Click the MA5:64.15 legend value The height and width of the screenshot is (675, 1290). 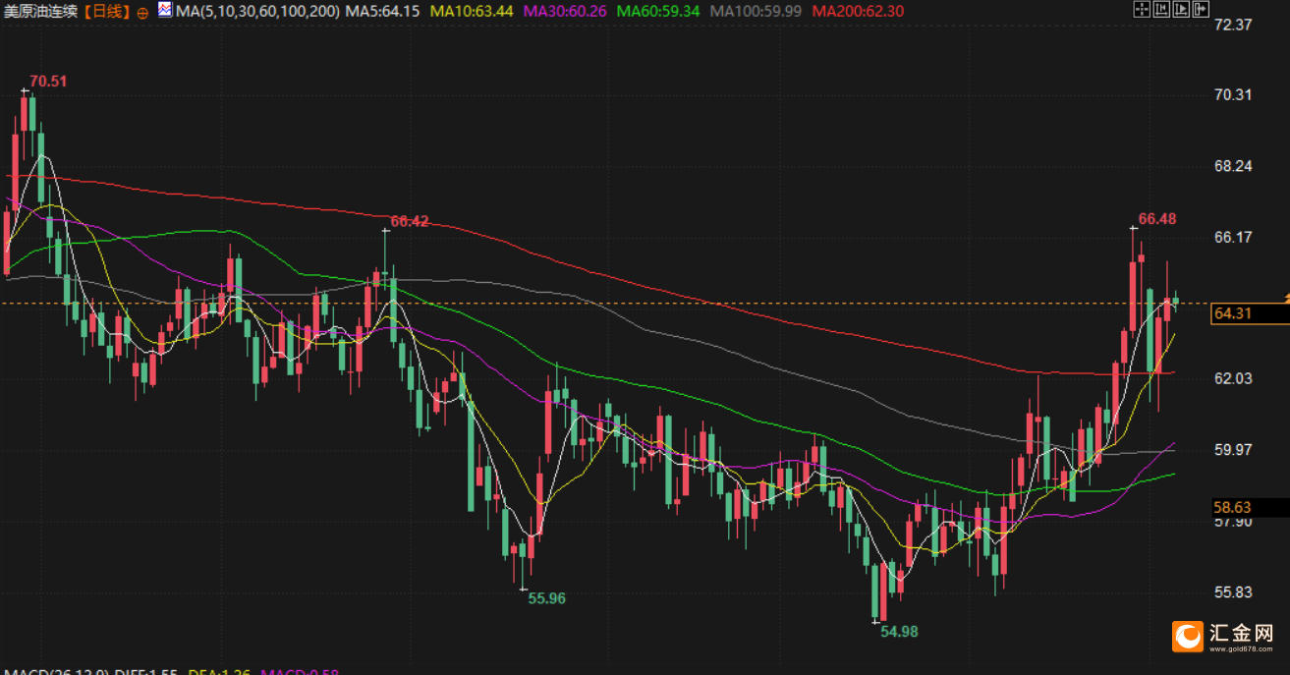pos(382,12)
